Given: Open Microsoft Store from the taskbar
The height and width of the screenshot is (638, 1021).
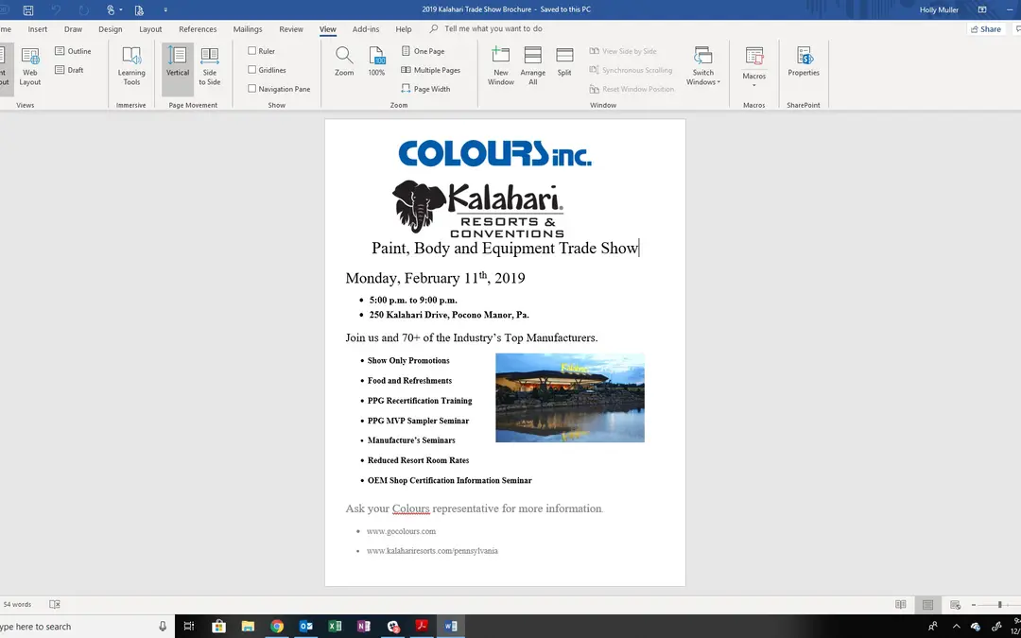Looking at the screenshot, I should click(218, 627).
